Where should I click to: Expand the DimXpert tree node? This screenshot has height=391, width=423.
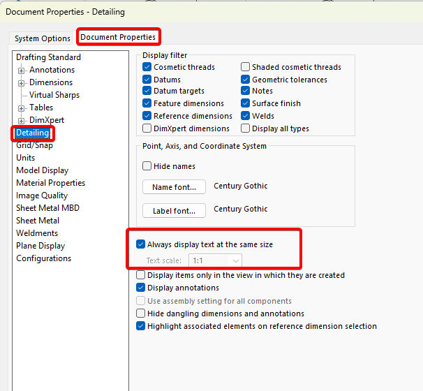click(21, 121)
